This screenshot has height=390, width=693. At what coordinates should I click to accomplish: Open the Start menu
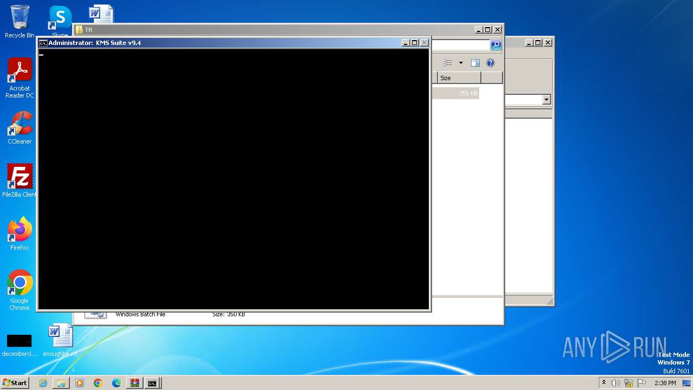[x=15, y=383]
